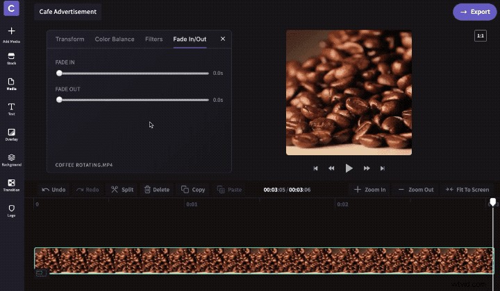Viewport: 500px width, 291px height.
Task: Click the Fade Out slider handle
Action: click(x=59, y=100)
